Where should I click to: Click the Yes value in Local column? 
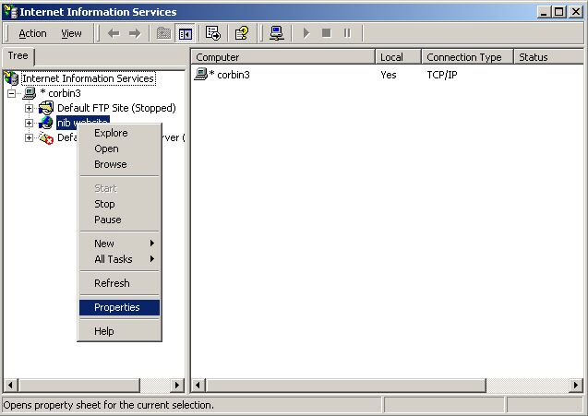pos(388,75)
